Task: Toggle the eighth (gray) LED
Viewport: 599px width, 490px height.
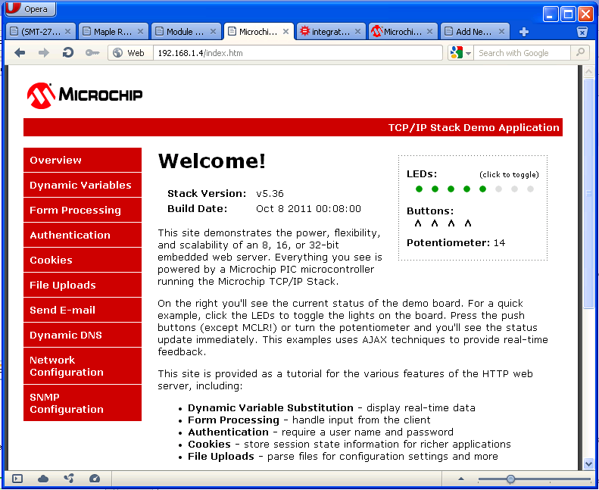Action: click(x=530, y=189)
